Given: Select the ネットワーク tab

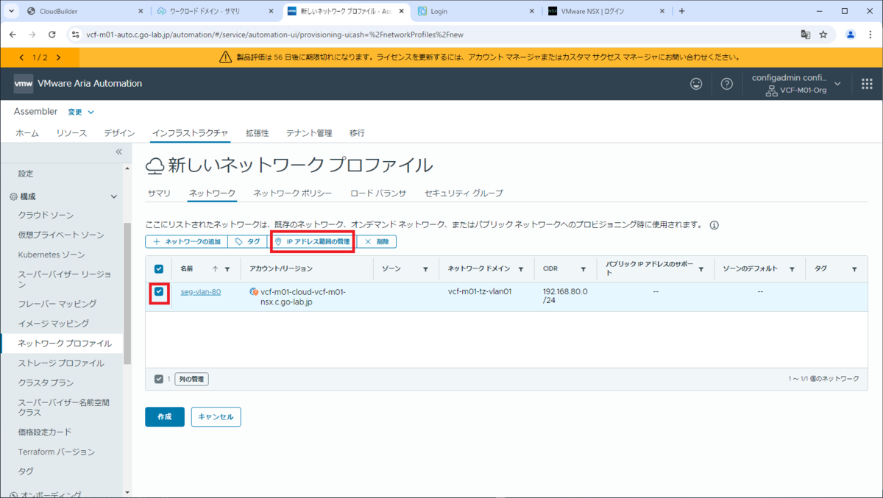Looking at the screenshot, I should [x=212, y=193].
